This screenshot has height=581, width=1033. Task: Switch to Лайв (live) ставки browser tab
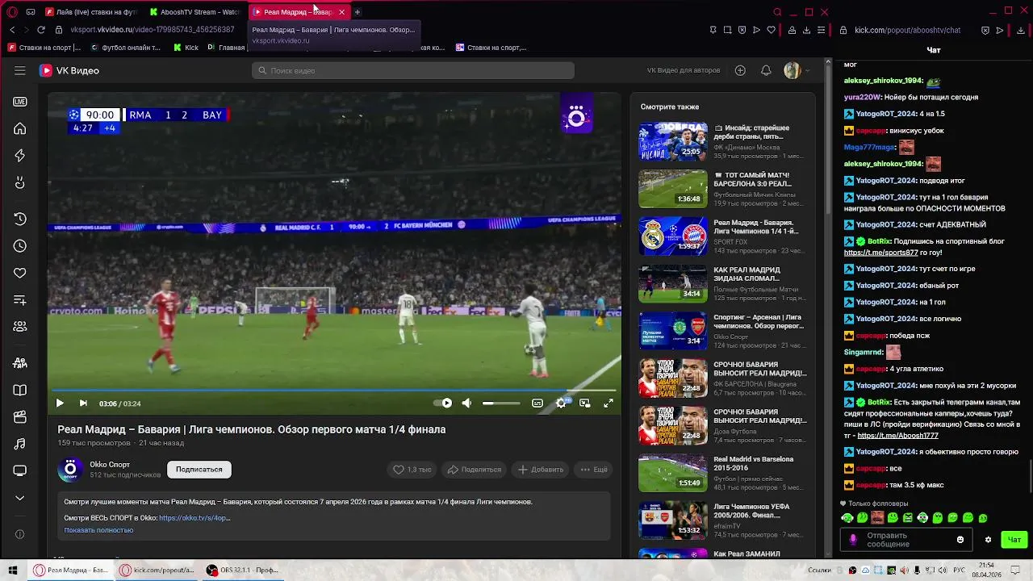click(x=91, y=12)
